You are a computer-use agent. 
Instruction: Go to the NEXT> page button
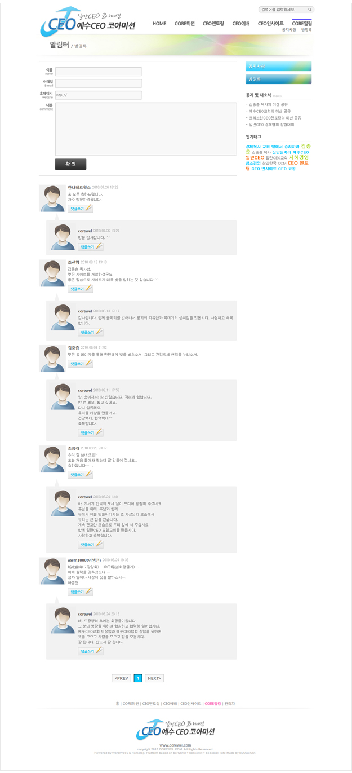click(154, 678)
